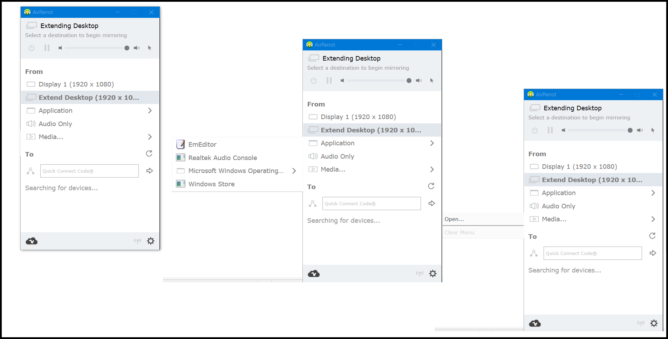
Task: Choose Realtek Audio Console from application submenu
Action: tap(237, 158)
